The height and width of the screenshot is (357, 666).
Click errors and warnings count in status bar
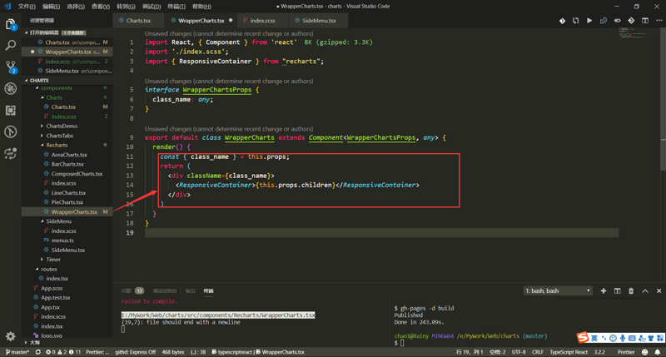(63, 352)
